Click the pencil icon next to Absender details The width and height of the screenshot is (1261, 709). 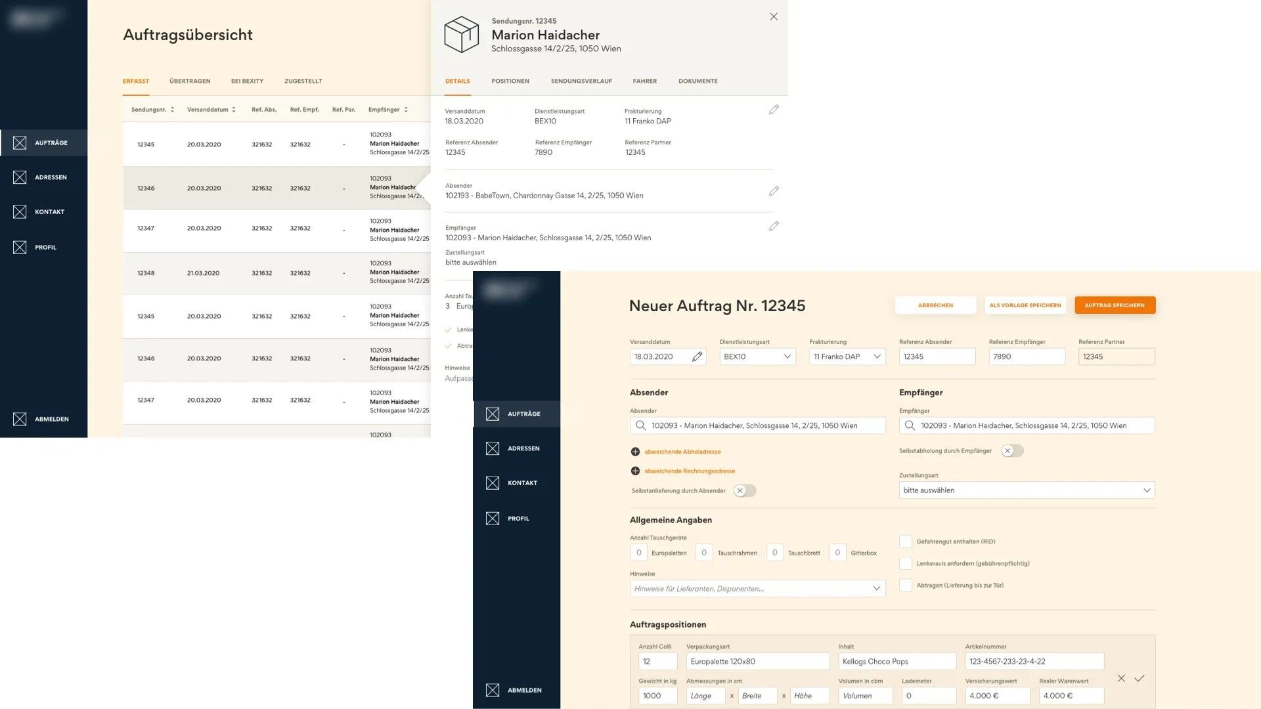pyautogui.click(x=774, y=191)
